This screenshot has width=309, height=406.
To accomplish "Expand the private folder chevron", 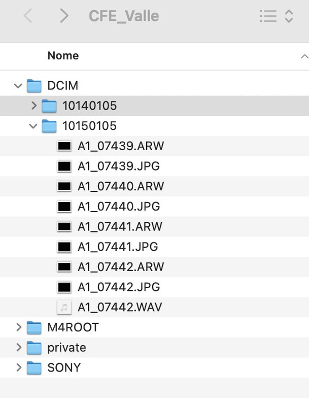I will (x=19, y=347).
